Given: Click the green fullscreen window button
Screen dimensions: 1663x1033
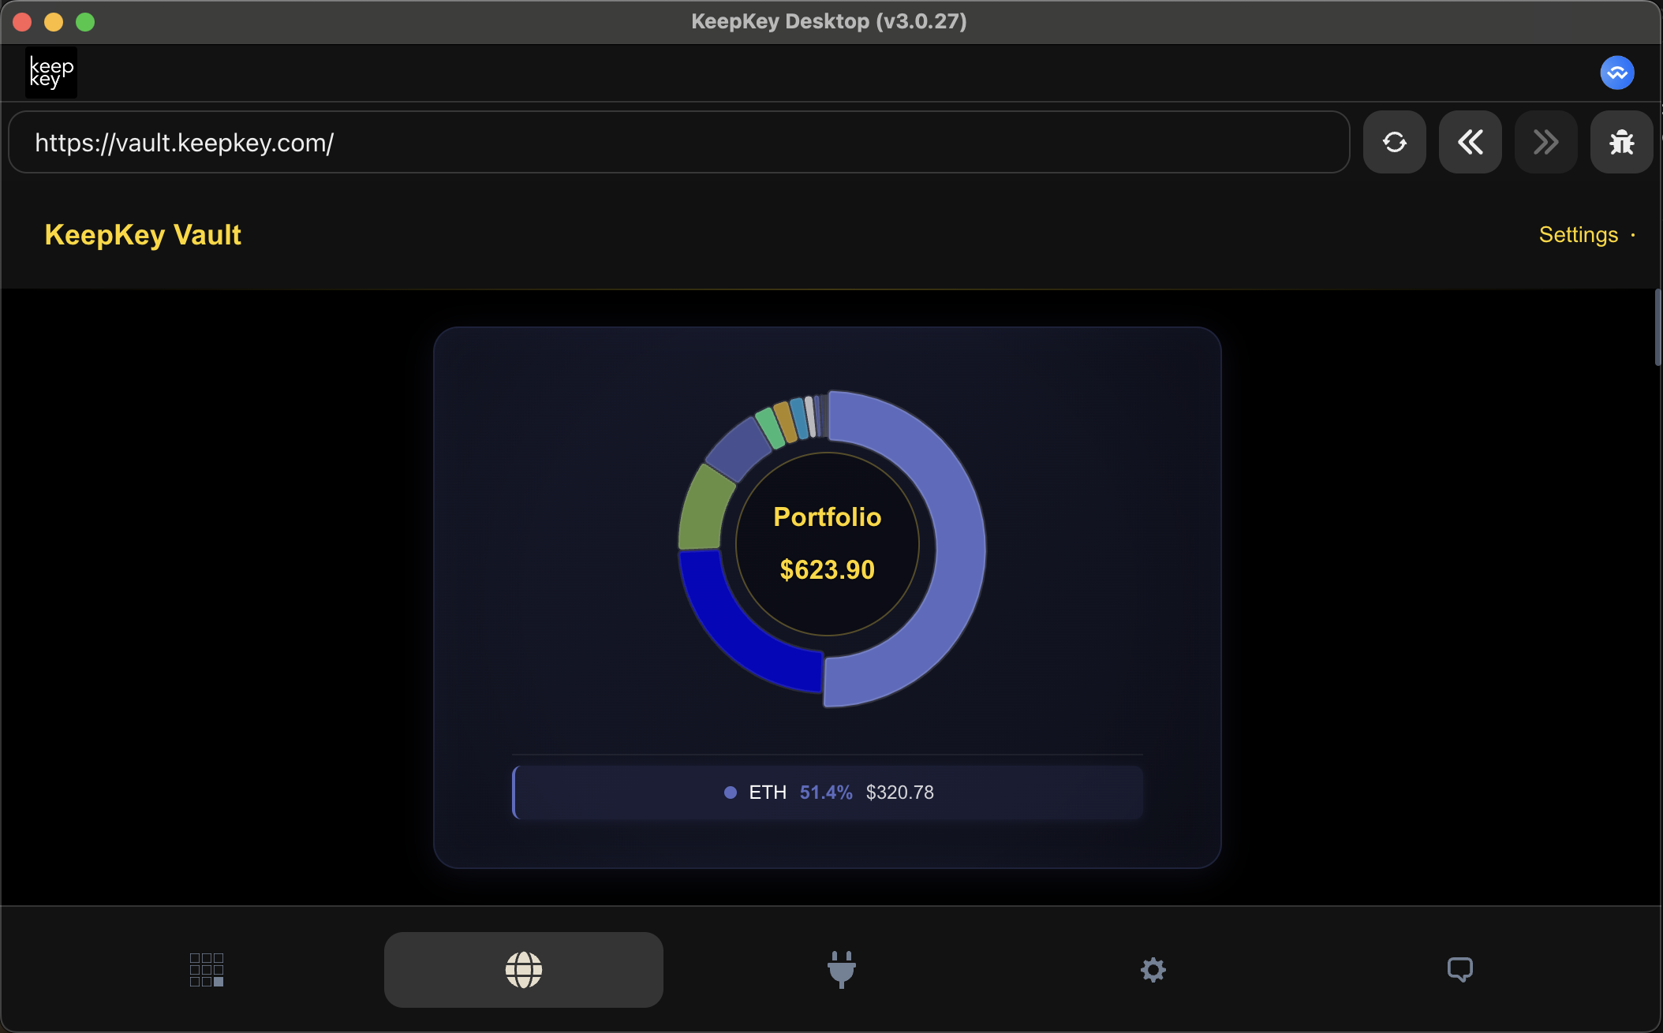Looking at the screenshot, I should point(85,22).
